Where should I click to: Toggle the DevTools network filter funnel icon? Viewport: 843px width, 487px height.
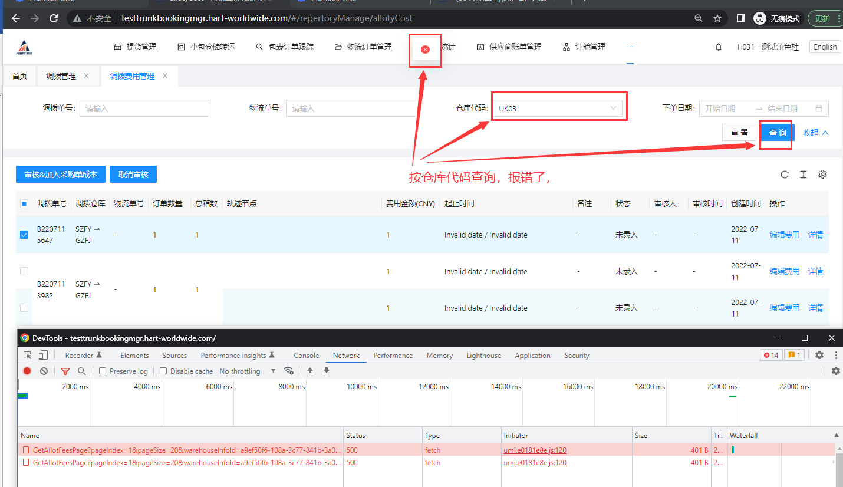tap(65, 371)
